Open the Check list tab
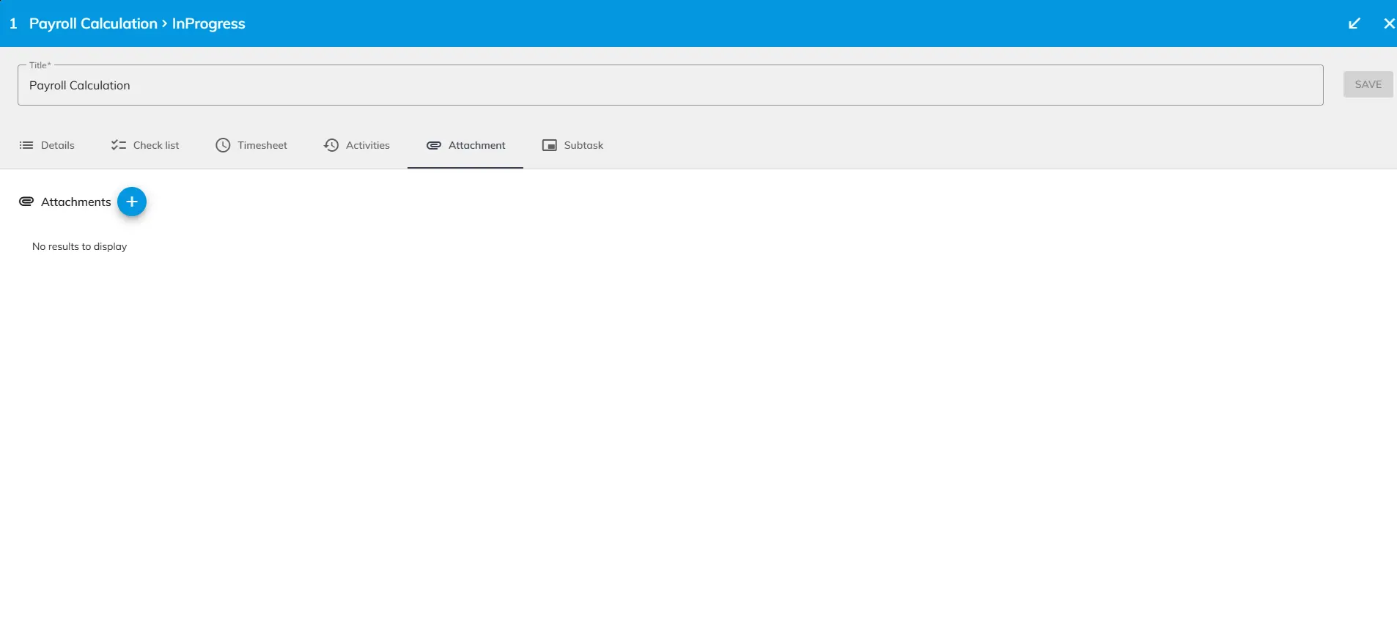The width and height of the screenshot is (1397, 623). [155, 145]
